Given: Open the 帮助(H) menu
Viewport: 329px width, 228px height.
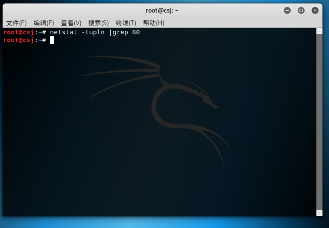Looking at the screenshot, I should 153,23.
